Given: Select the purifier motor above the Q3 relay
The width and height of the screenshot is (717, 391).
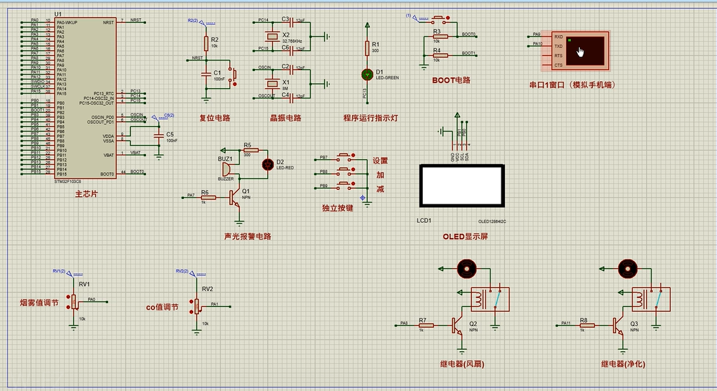Looking at the screenshot, I should click(x=627, y=268).
